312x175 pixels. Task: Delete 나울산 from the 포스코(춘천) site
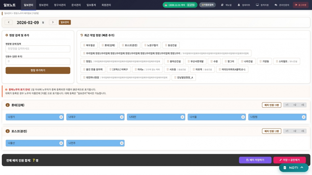pos(61,143)
